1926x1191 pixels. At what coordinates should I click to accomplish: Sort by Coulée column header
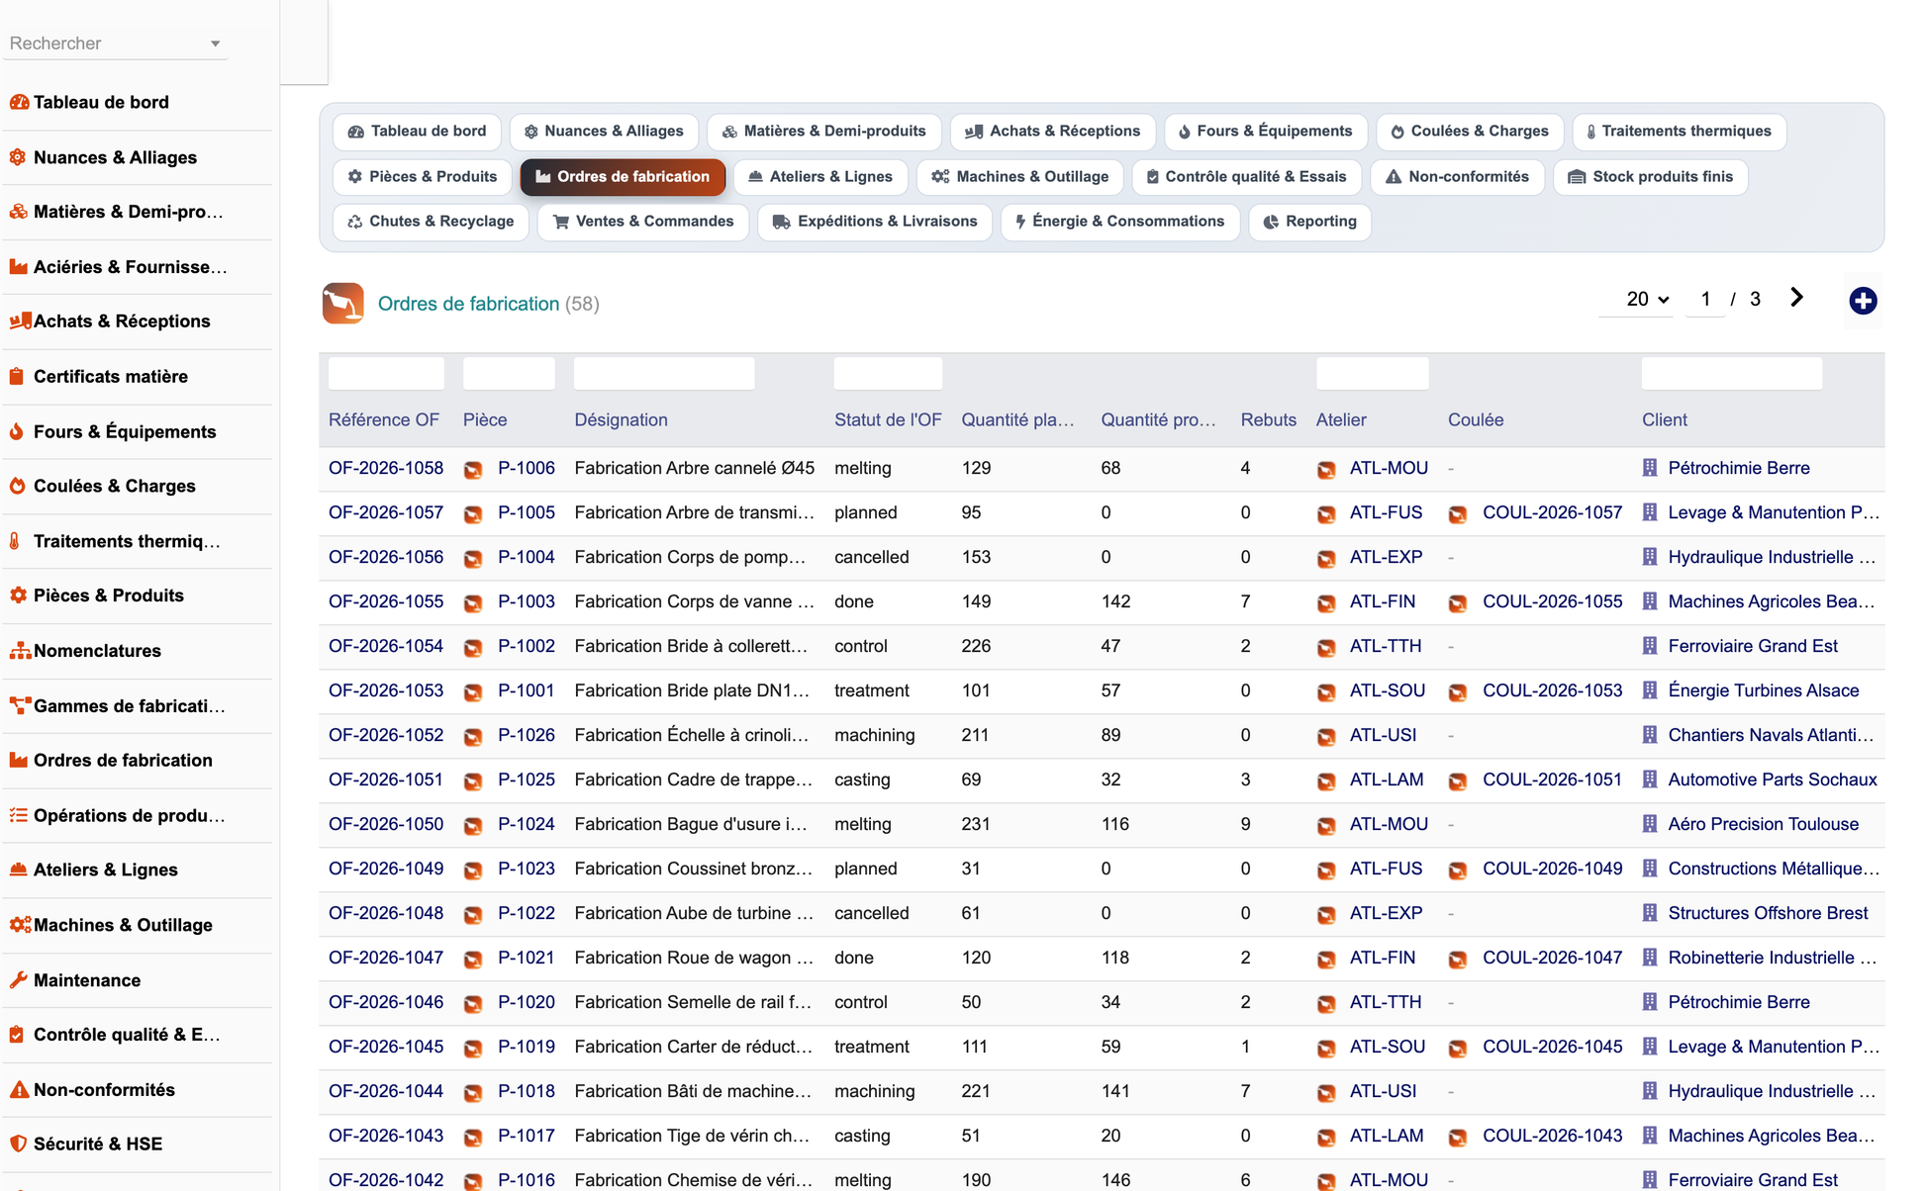pyautogui.click(x=1476, y=419)
